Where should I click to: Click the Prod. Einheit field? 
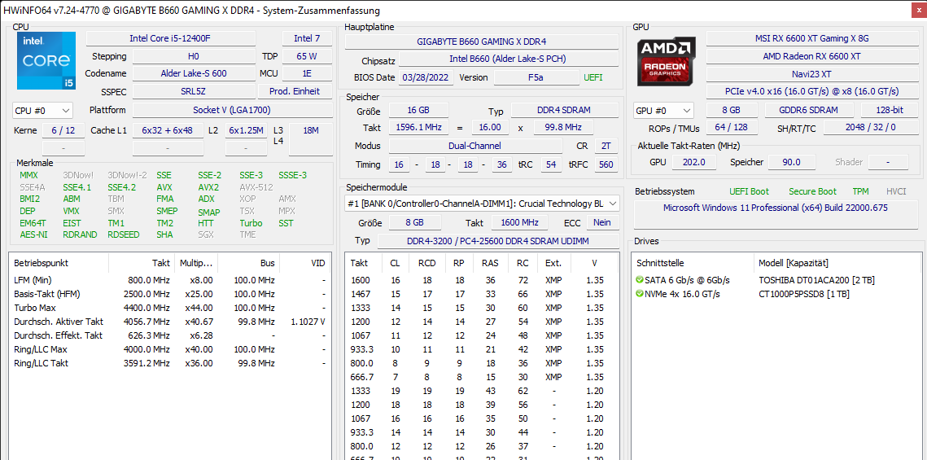point(294,92)
